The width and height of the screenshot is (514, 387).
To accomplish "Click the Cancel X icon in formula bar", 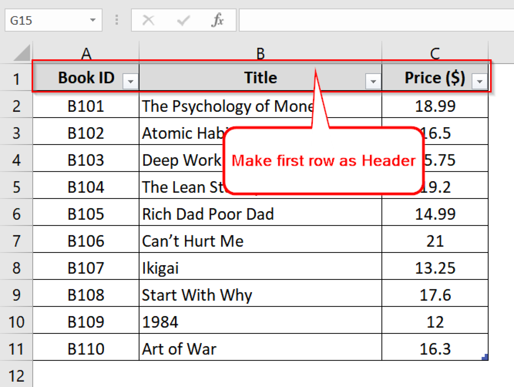I will (148, 20).
